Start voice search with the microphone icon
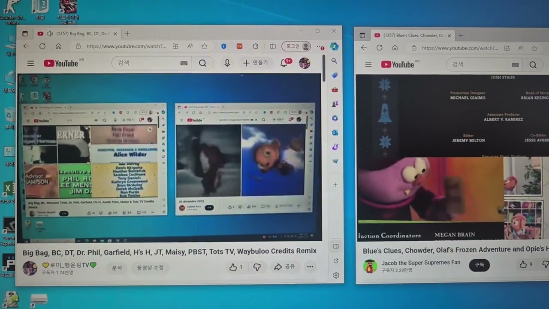Screen dimensions: 549x309 click(227, 63)
